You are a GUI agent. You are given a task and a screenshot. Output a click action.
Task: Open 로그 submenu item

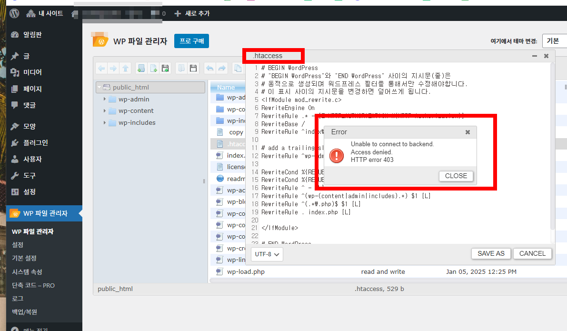(x=18, y=299)
